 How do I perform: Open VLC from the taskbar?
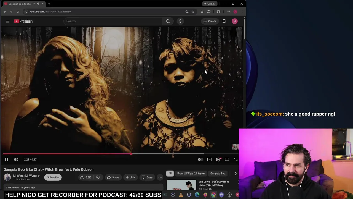(x=181, y=195)
